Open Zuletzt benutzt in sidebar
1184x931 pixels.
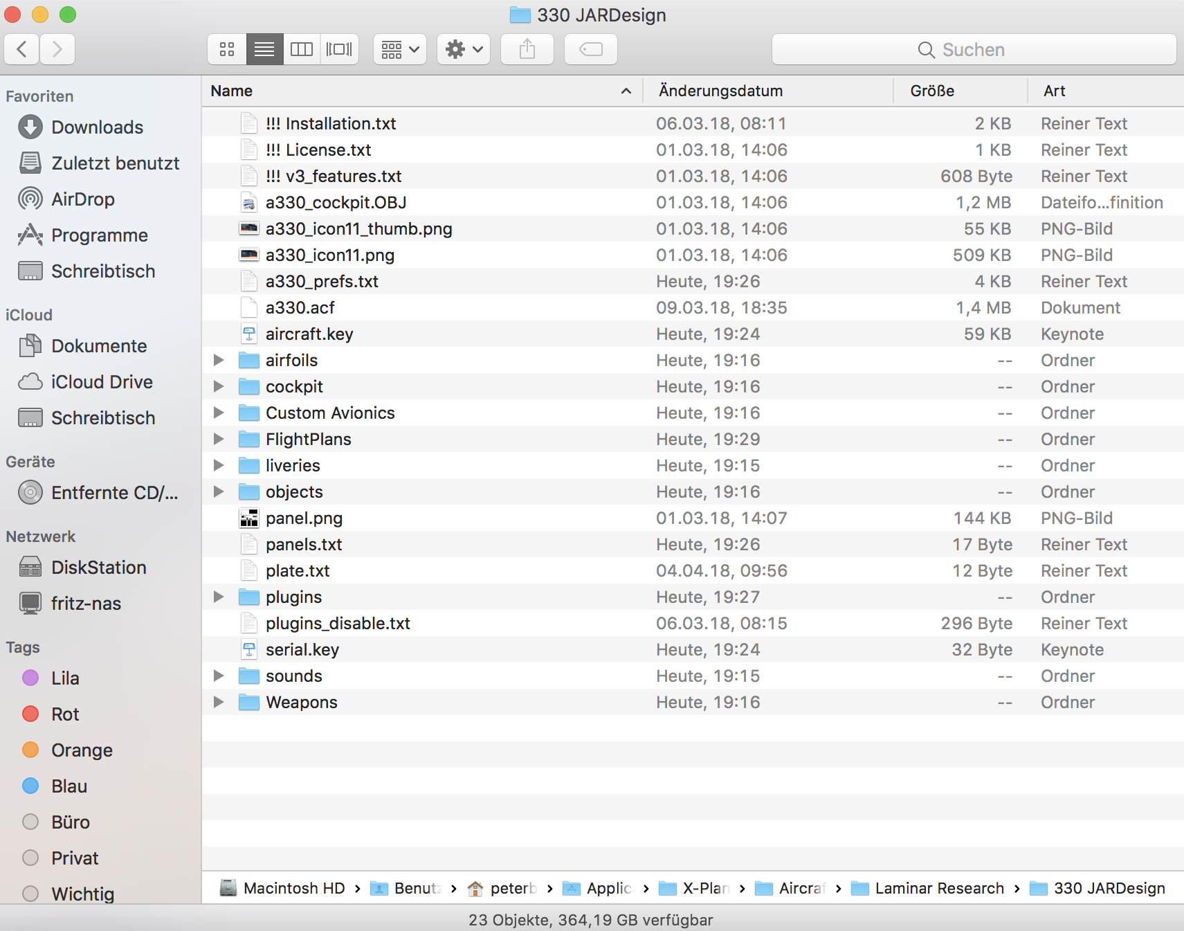pos(99,163)
